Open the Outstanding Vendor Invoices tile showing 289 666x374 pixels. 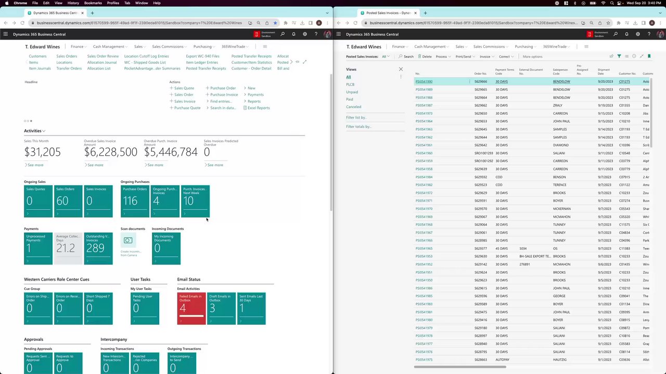coord(98,248)
